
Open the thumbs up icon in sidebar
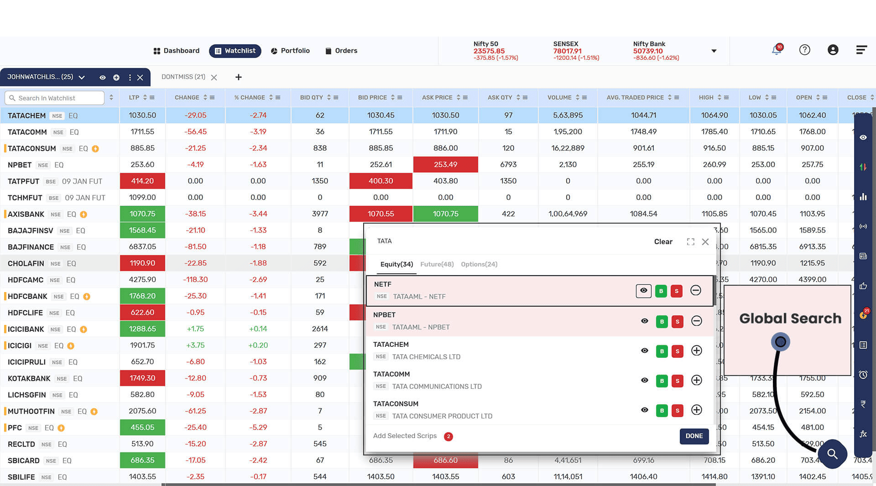[x=863, y=286]
